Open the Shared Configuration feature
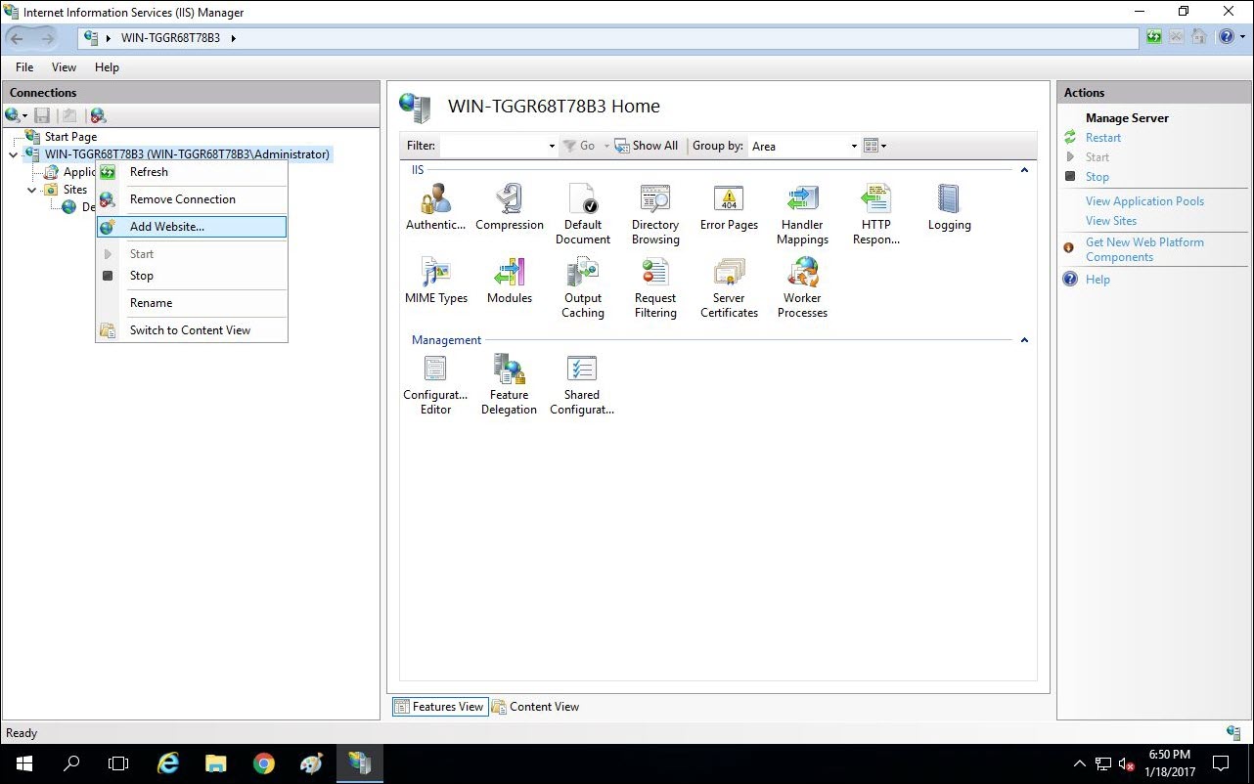Screen dimensions: 1254x784 [x=581, y=377]
